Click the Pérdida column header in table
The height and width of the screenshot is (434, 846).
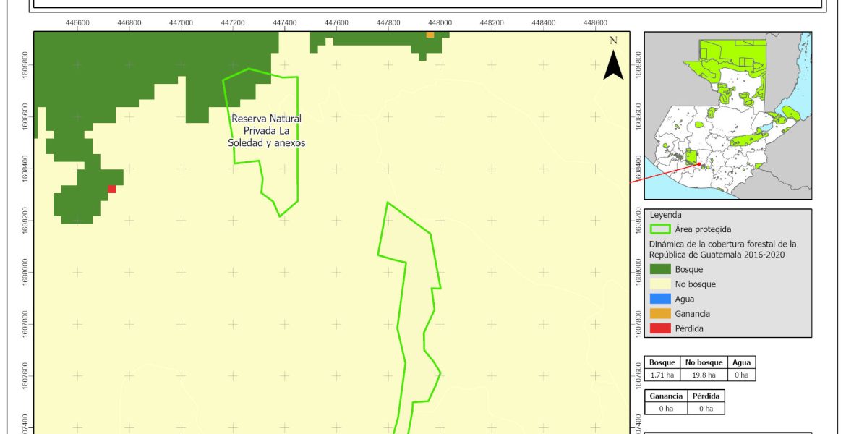pos(705,396)
